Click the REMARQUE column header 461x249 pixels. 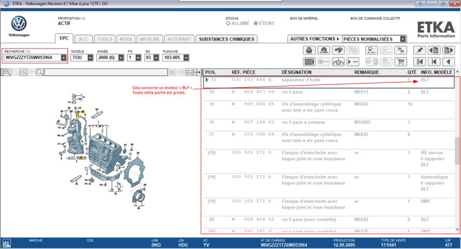(367, 72)
